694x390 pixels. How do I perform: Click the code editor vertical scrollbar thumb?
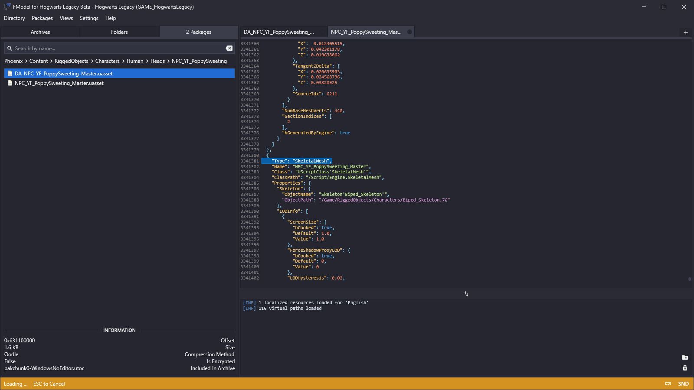[x=690, y=279]
